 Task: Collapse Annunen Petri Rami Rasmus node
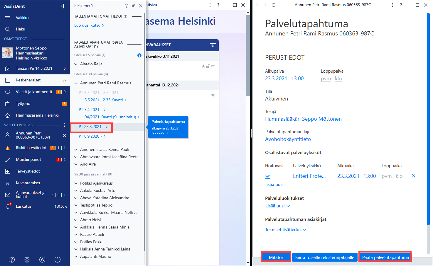[x=76, y=83]
